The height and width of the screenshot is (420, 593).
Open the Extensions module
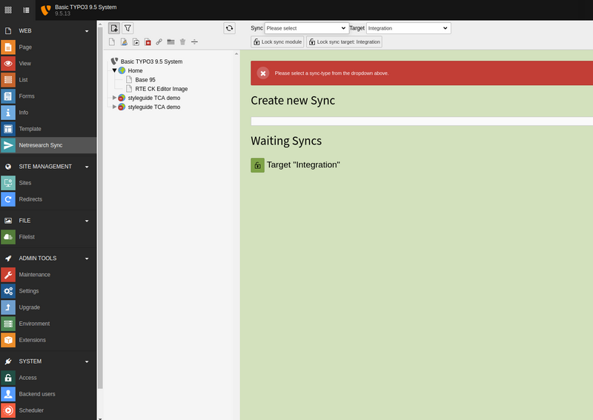[x=32, y=340]
